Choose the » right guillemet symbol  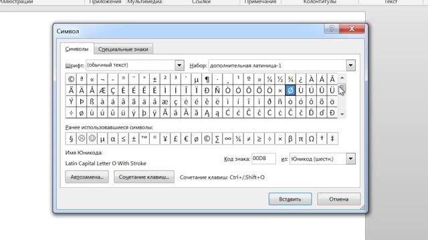pyautogui.click(x=259, y=79)
